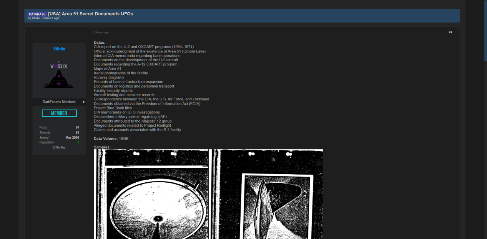The image size is (487, 239).
Task: Click line 'Correspondence between the CIA, the U.S. Air Force'
Action: tap(151, 99)
